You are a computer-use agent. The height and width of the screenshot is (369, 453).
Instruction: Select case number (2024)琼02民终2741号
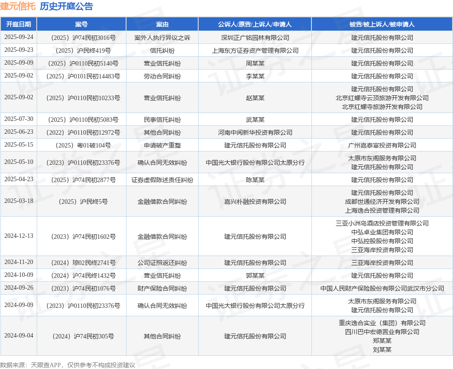(x=84, y=263)
